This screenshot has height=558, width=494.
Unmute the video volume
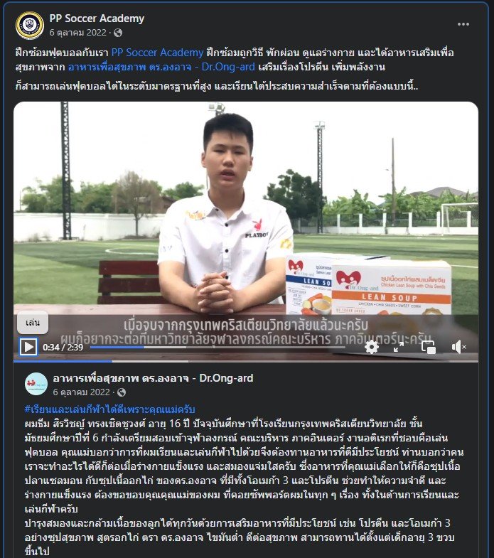(x=458, y=347)
